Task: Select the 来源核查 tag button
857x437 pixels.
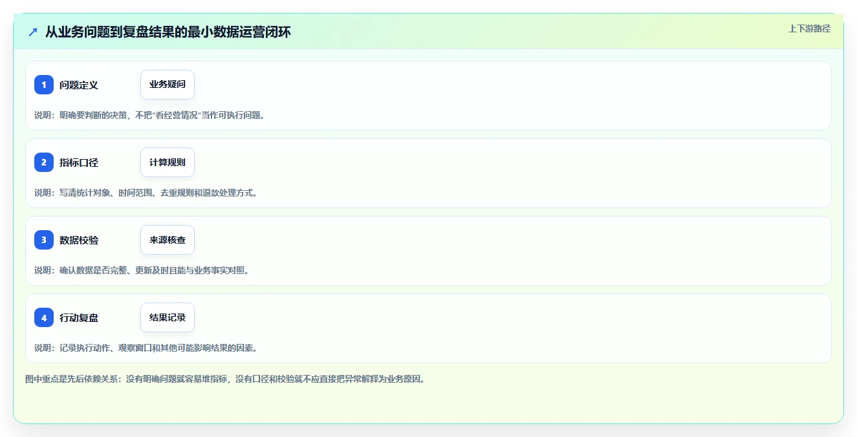Action: 168,240
